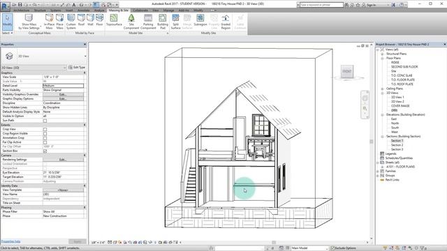Toggle the Annotation Crop checkbox
The height and width of the screenshot is (251, 447).
[45, 138]
